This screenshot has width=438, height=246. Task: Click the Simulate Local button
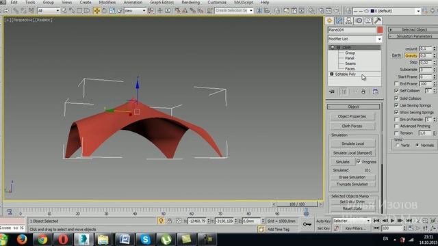click(353, 143)
